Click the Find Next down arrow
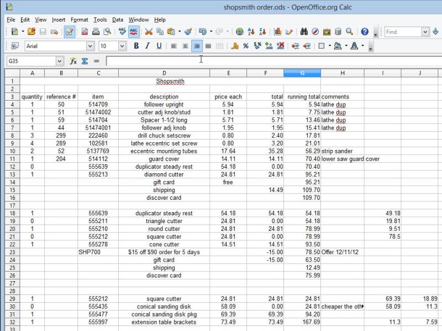The height and width of the screenshot is (331, 442). tap(436, 32)
